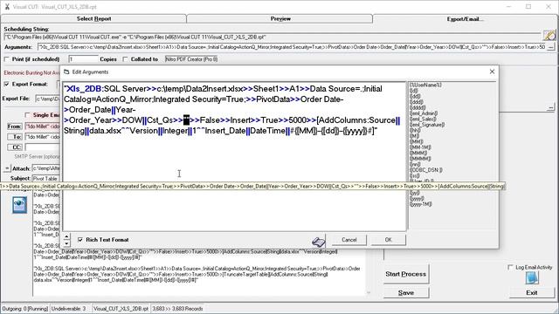The width and height of the screenshot is (559, 314).
Task: Click the minus button beside Attach
Action: [x=7, y=168]
